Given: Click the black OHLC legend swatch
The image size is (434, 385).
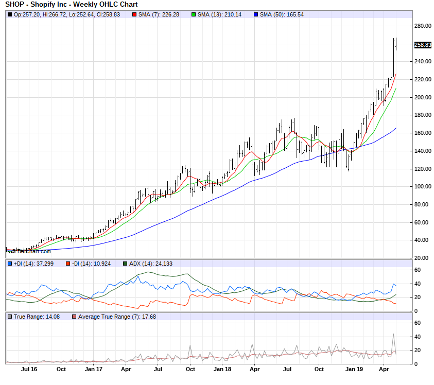Looking at the screenshot, I should (x=10, y=15).
